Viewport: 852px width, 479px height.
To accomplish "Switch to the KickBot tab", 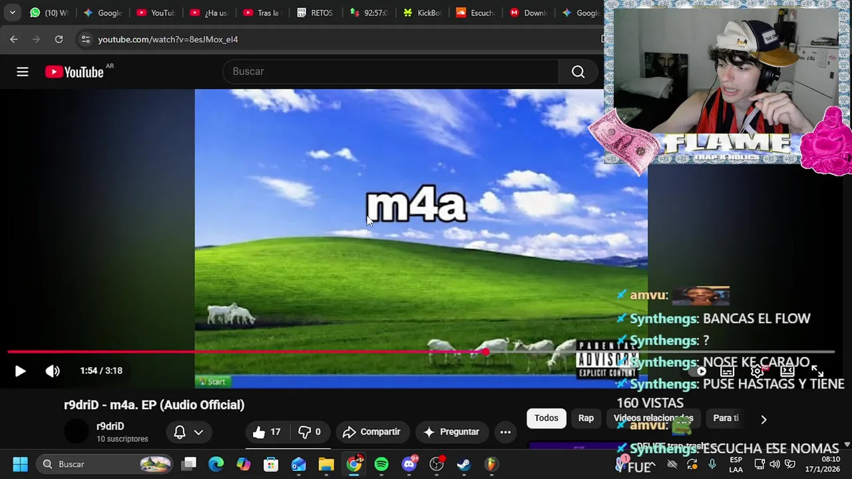I will (x=421, y=13).
